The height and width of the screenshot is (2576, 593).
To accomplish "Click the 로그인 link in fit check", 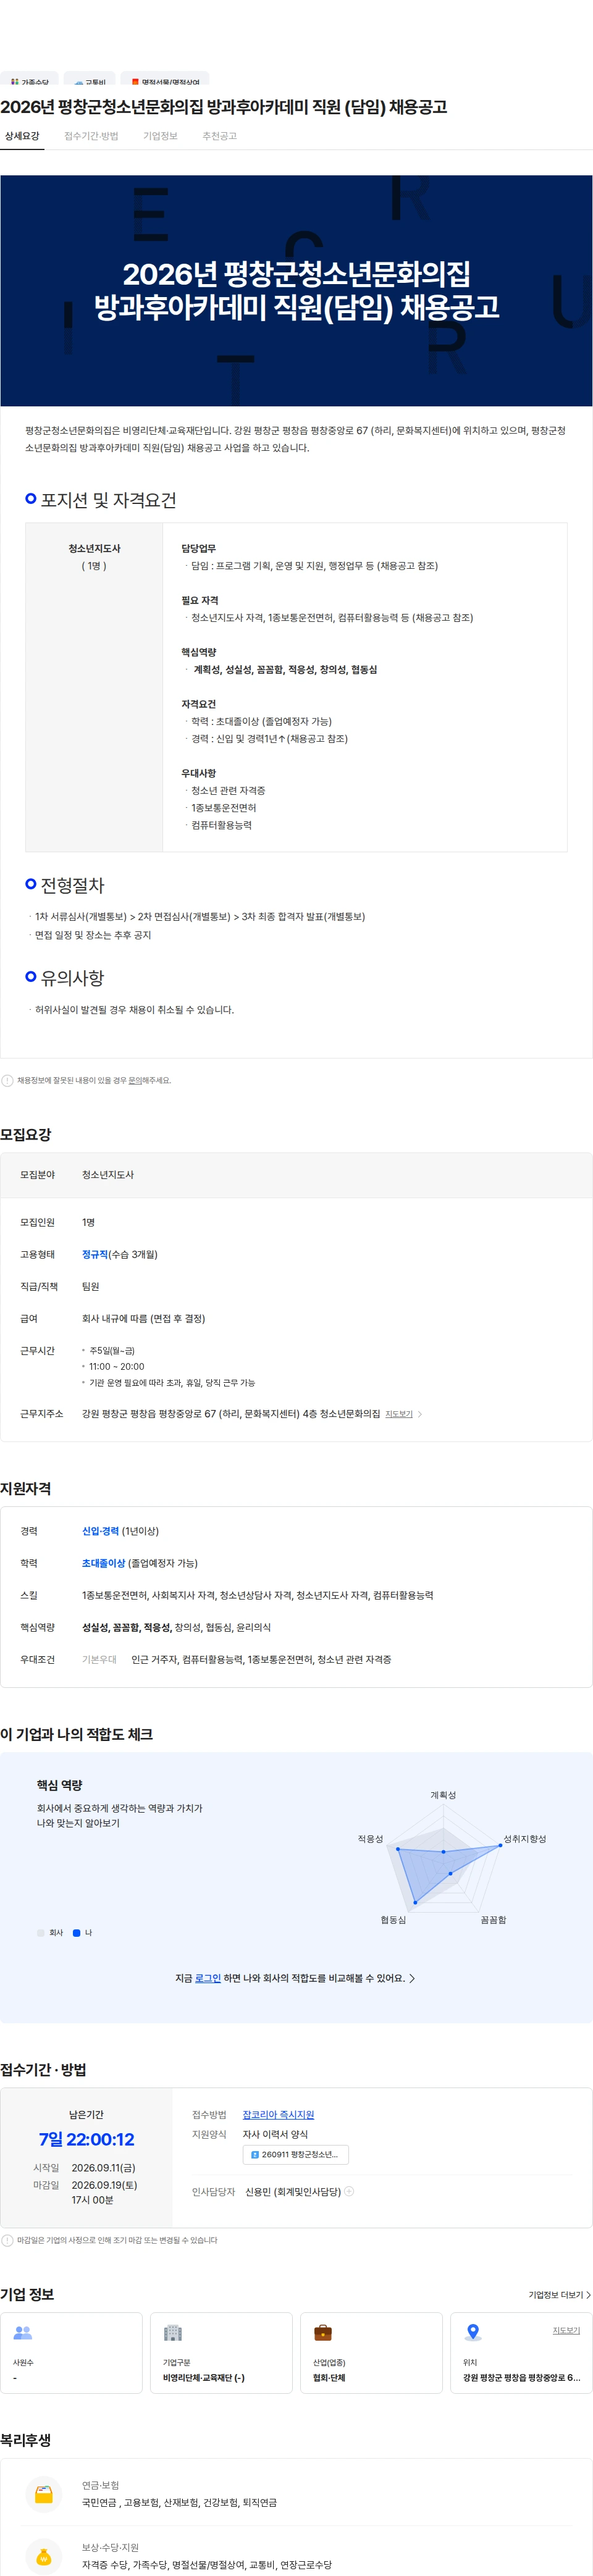I will click(208, 1978).
